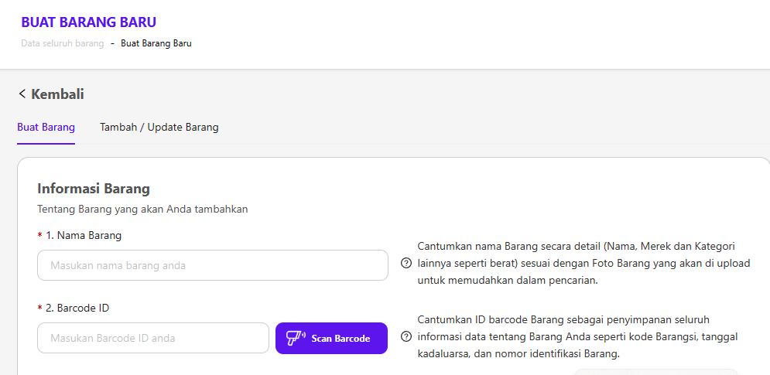The width and height of the screenshot is (770, 375).
Task: Focus the Masukan Barcode ID anda field
Action: (x=152, y=338)
